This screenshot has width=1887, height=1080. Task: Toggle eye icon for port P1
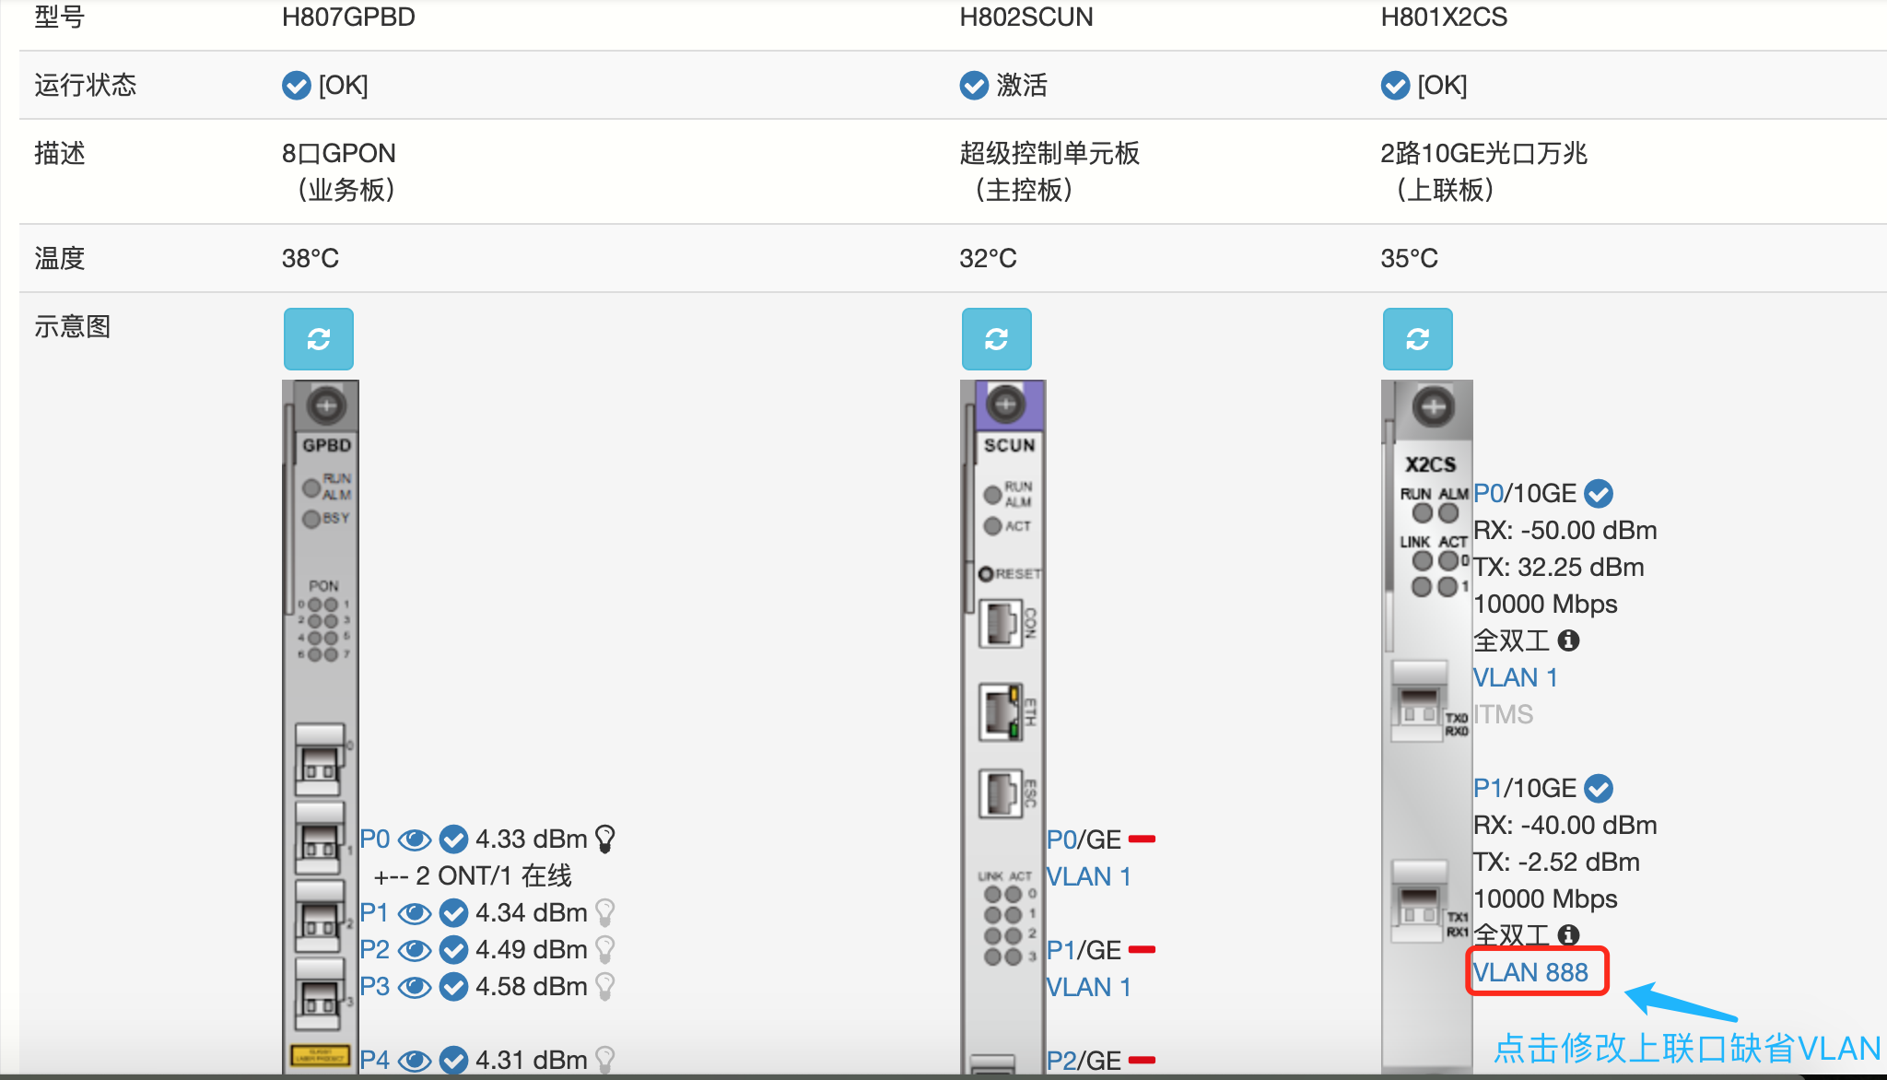coord(415,913)
